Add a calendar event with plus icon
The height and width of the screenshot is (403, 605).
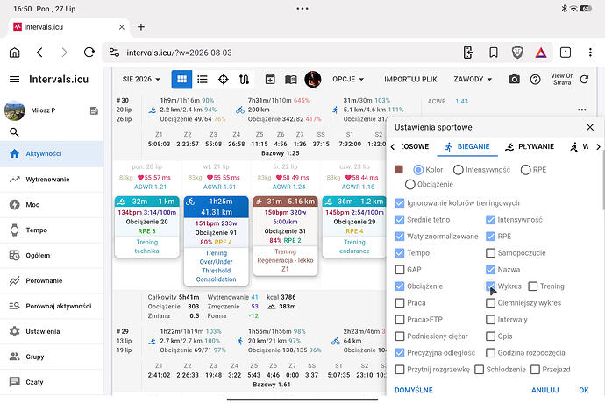coord(270,79)
